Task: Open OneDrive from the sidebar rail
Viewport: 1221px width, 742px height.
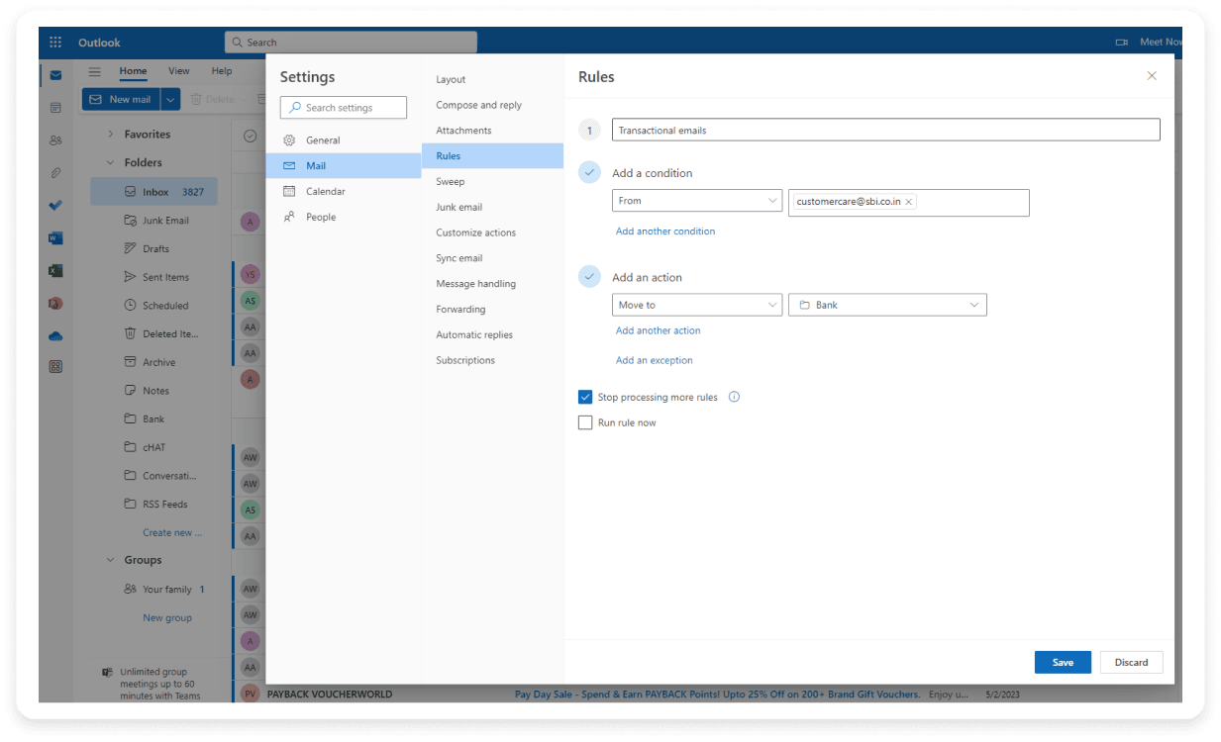Action: pos(54,335)
